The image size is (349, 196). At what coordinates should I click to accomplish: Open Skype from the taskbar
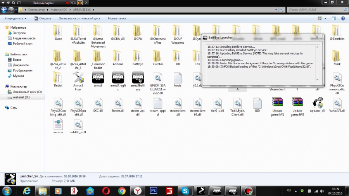click(185, 191)
